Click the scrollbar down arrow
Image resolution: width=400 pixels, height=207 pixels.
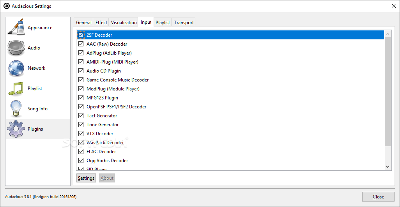coord(388,167)
